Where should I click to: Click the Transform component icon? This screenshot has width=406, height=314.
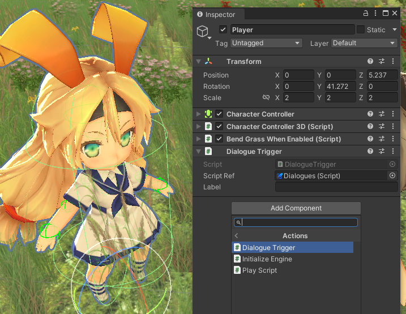coord(208,61)
